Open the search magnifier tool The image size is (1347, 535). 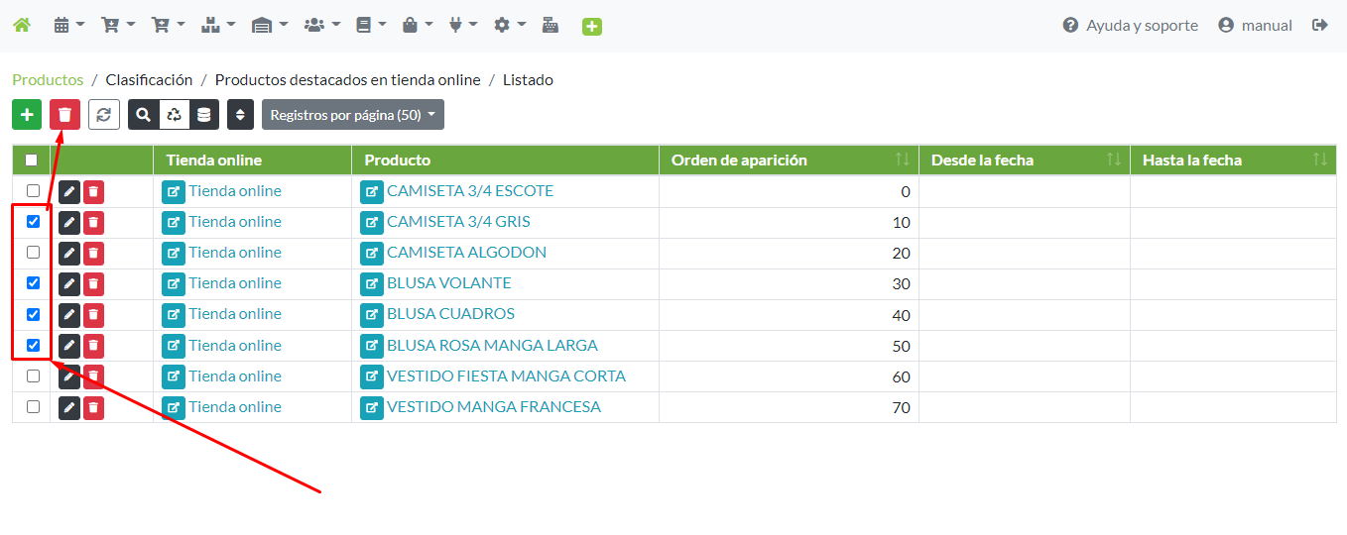pos(144,114)
